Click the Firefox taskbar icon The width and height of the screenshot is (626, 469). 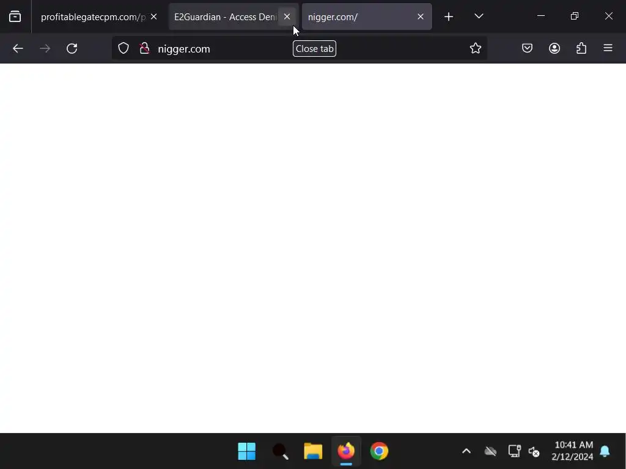[346, 451]
